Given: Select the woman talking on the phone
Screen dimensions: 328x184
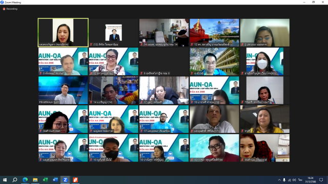Looking at the screenshot, I should click(x=164, y=90).
